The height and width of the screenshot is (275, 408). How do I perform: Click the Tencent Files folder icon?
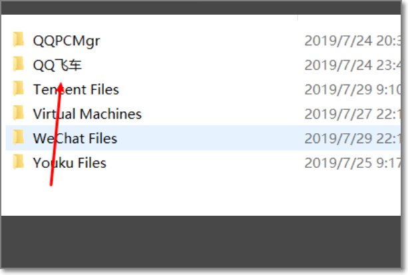tap(19, 89)
